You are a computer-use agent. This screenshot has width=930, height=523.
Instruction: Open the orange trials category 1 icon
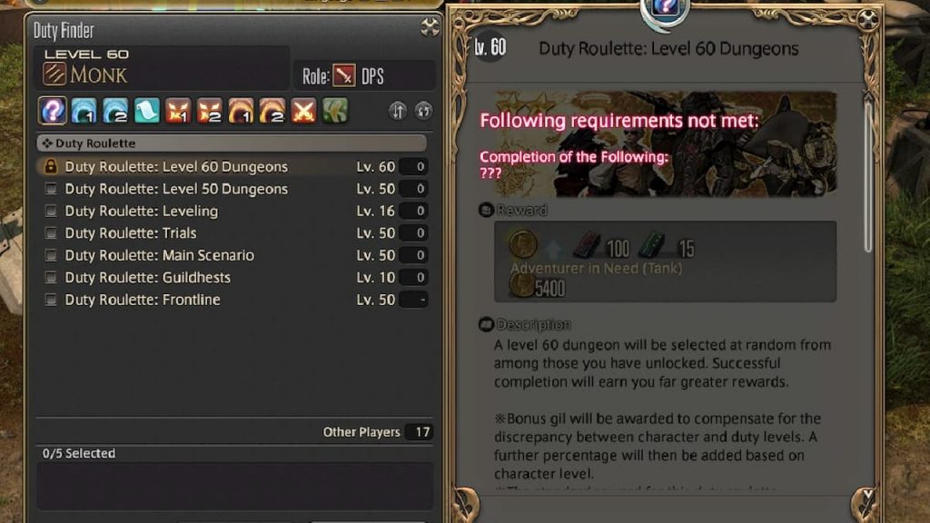178,111
